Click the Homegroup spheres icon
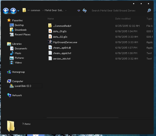This screenshot has width=156, height=136. click(x=9, y=72)
